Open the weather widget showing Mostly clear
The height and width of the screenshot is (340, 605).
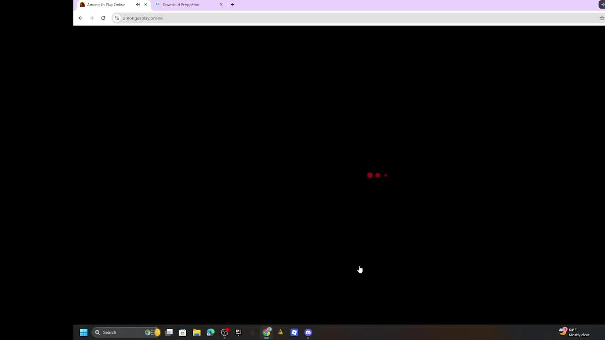pyautogui.click(x=574, y=332)
